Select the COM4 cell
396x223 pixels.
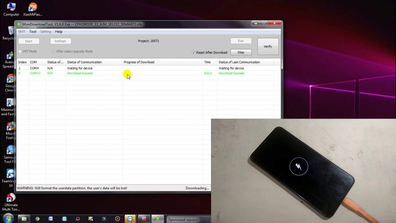34,68
